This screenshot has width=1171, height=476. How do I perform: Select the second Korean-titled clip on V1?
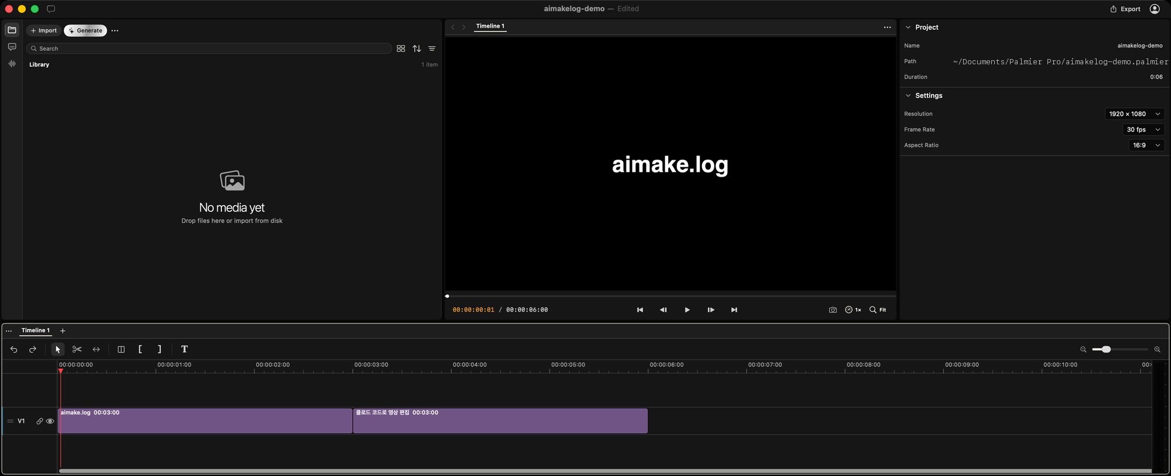click(x=500, y=421)
